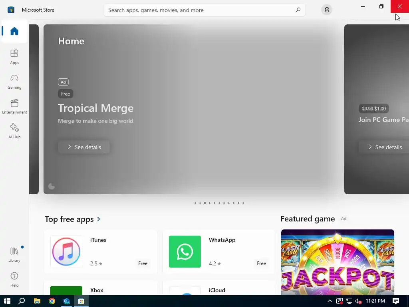Image resolution: width=409 pixels, height=307 pixels.
Task: Open Outlook from the taskbar
Action: (x=67, y=301)
